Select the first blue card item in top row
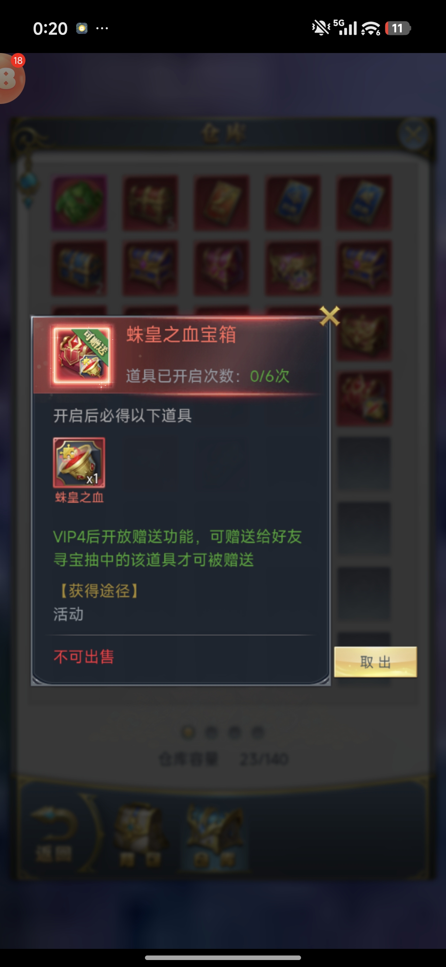The image size is (446, 967). pos(293,202)
